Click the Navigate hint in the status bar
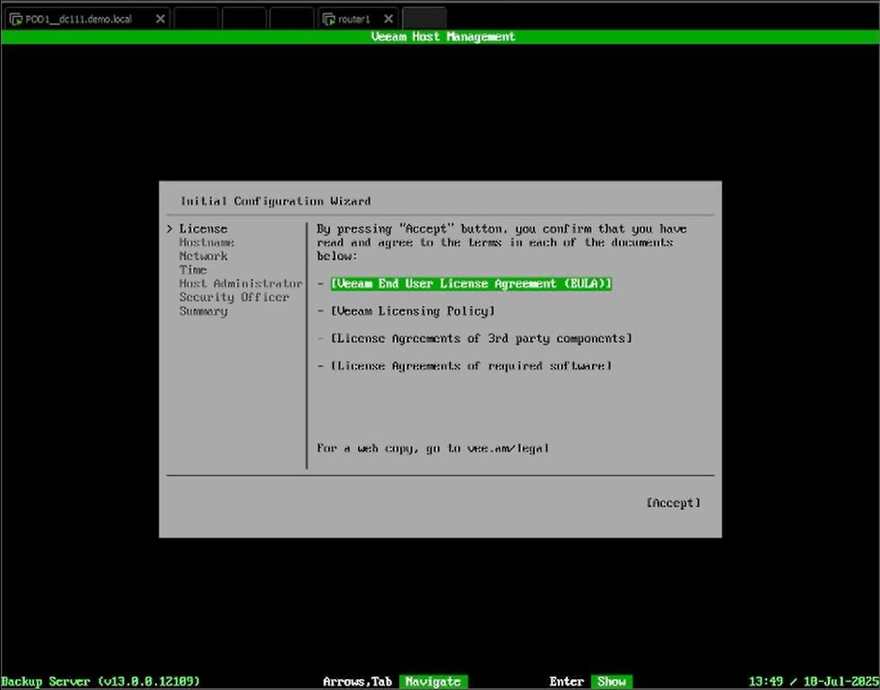 (x=433, y=682)
